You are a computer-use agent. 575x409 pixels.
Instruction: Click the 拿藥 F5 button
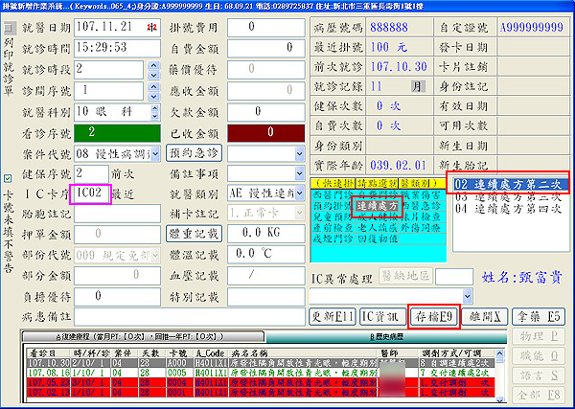tap(540, 315)
